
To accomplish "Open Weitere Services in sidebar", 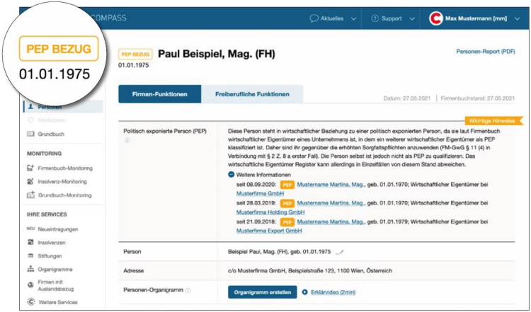I will tap(62, 303).
